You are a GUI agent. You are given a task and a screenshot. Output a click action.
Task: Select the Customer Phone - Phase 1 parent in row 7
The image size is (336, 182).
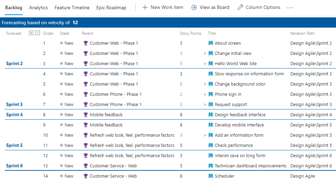tap(115, 105)
